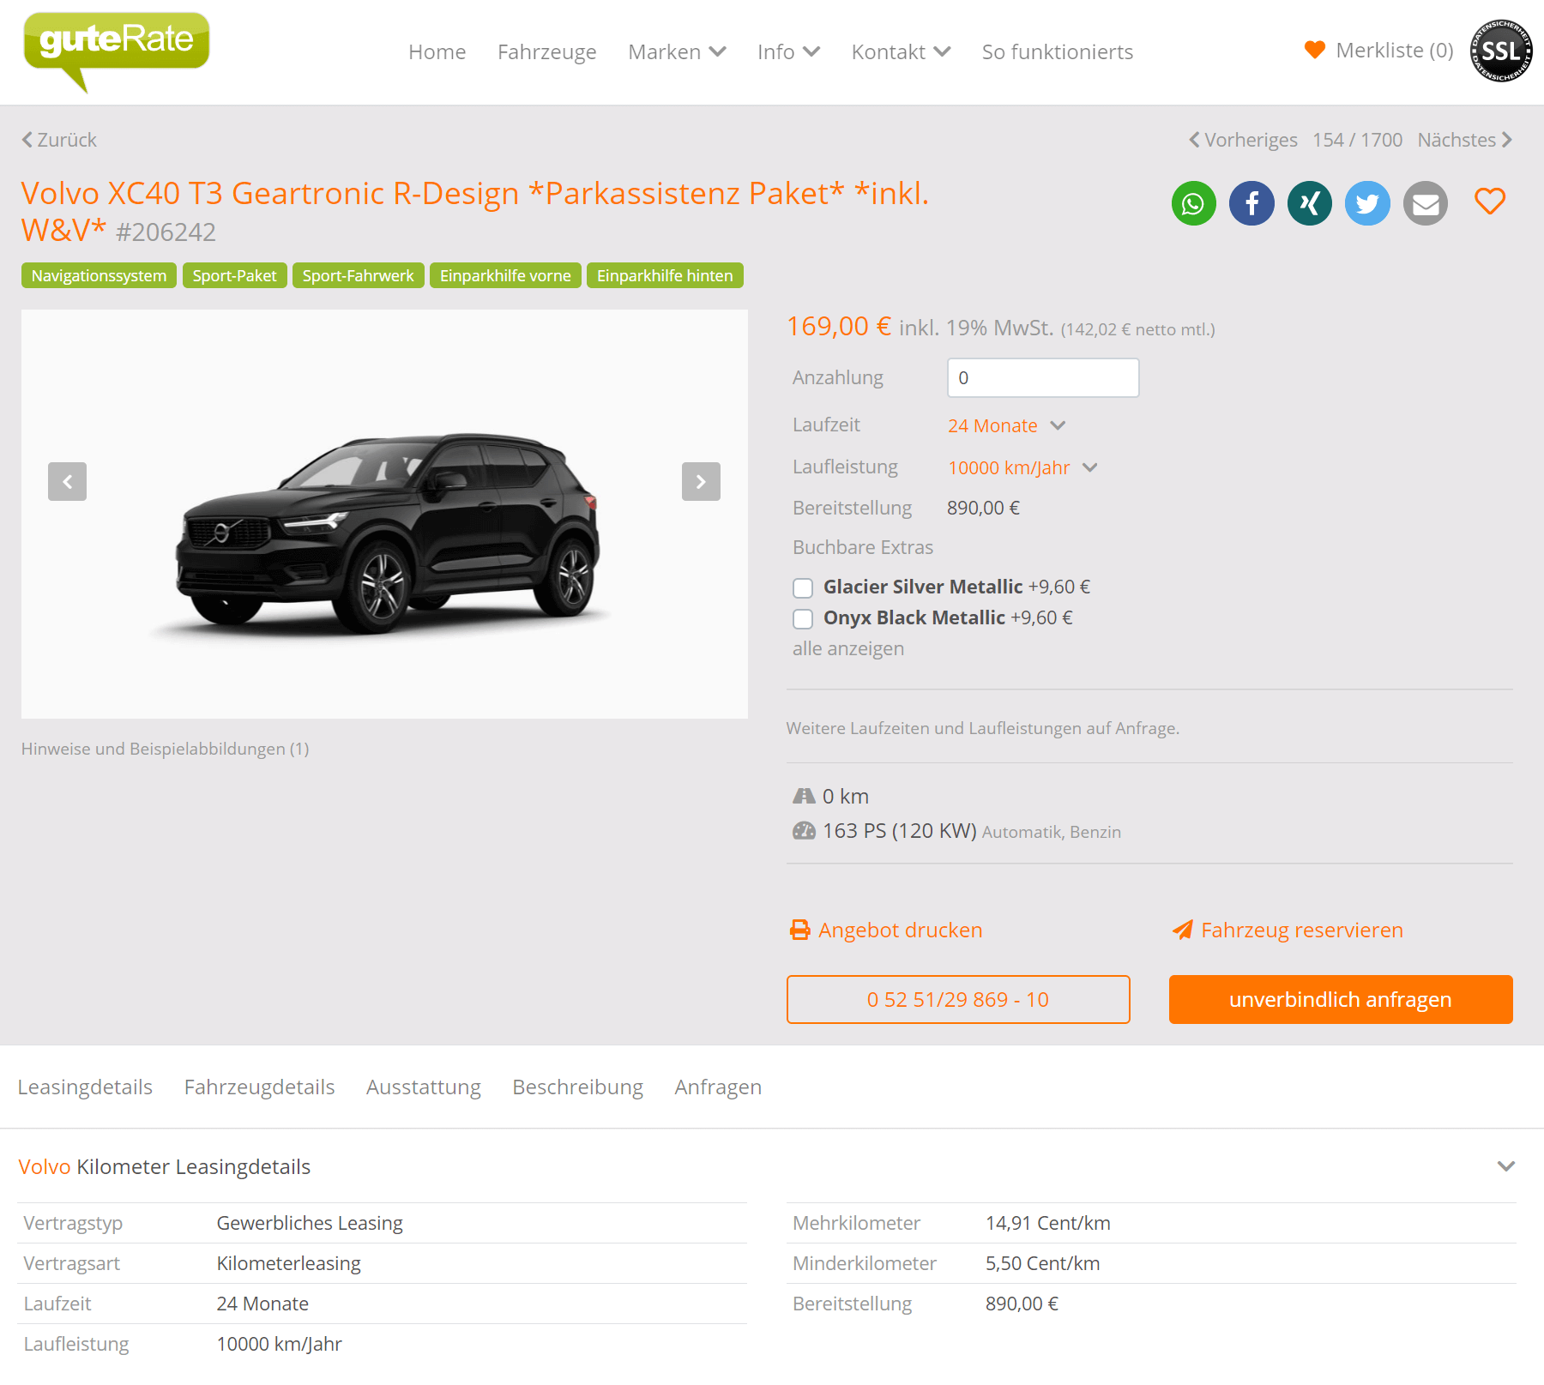
Task: Click the Einparkhilfe vorne tag
Action: click(x=505, y=275)
